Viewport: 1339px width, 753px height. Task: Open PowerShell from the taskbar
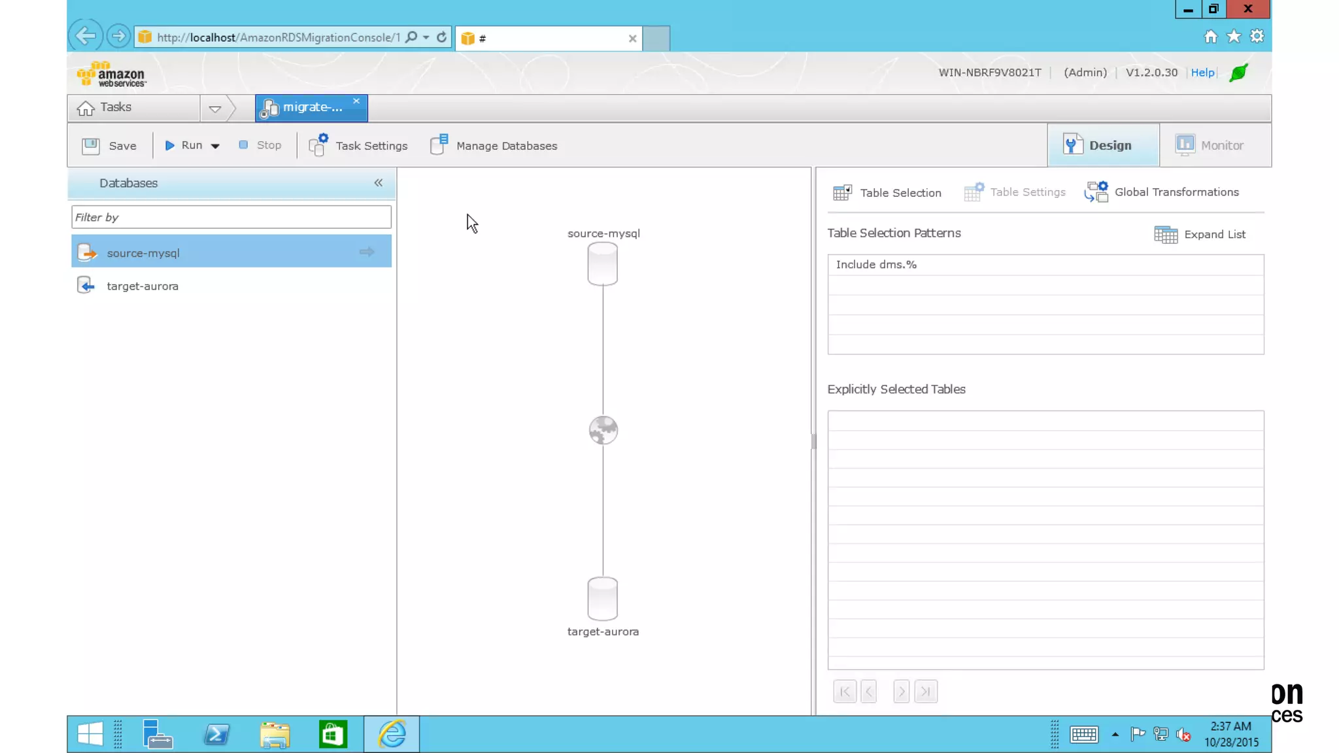click(x=216, y=734)
